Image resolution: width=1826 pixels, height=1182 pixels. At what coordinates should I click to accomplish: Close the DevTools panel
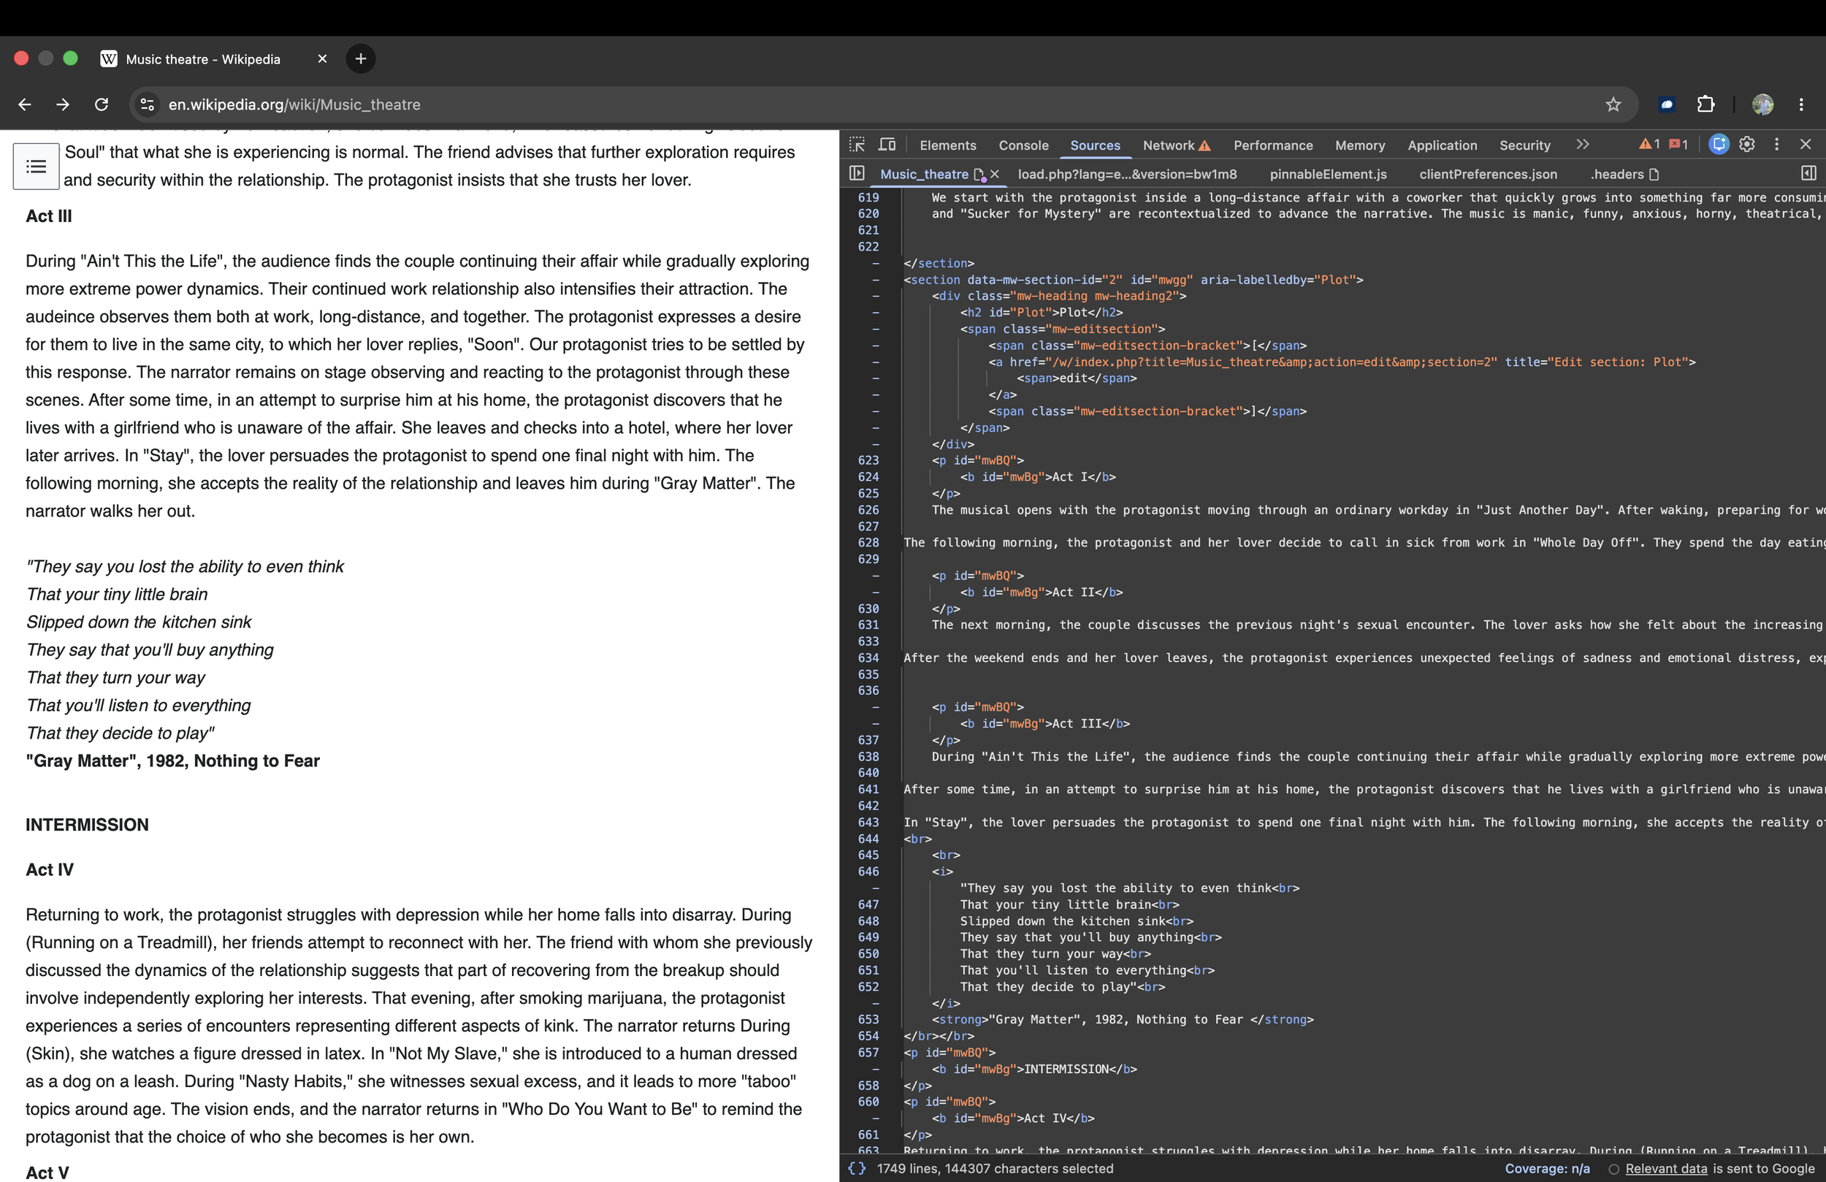(x=1806, y=145)
